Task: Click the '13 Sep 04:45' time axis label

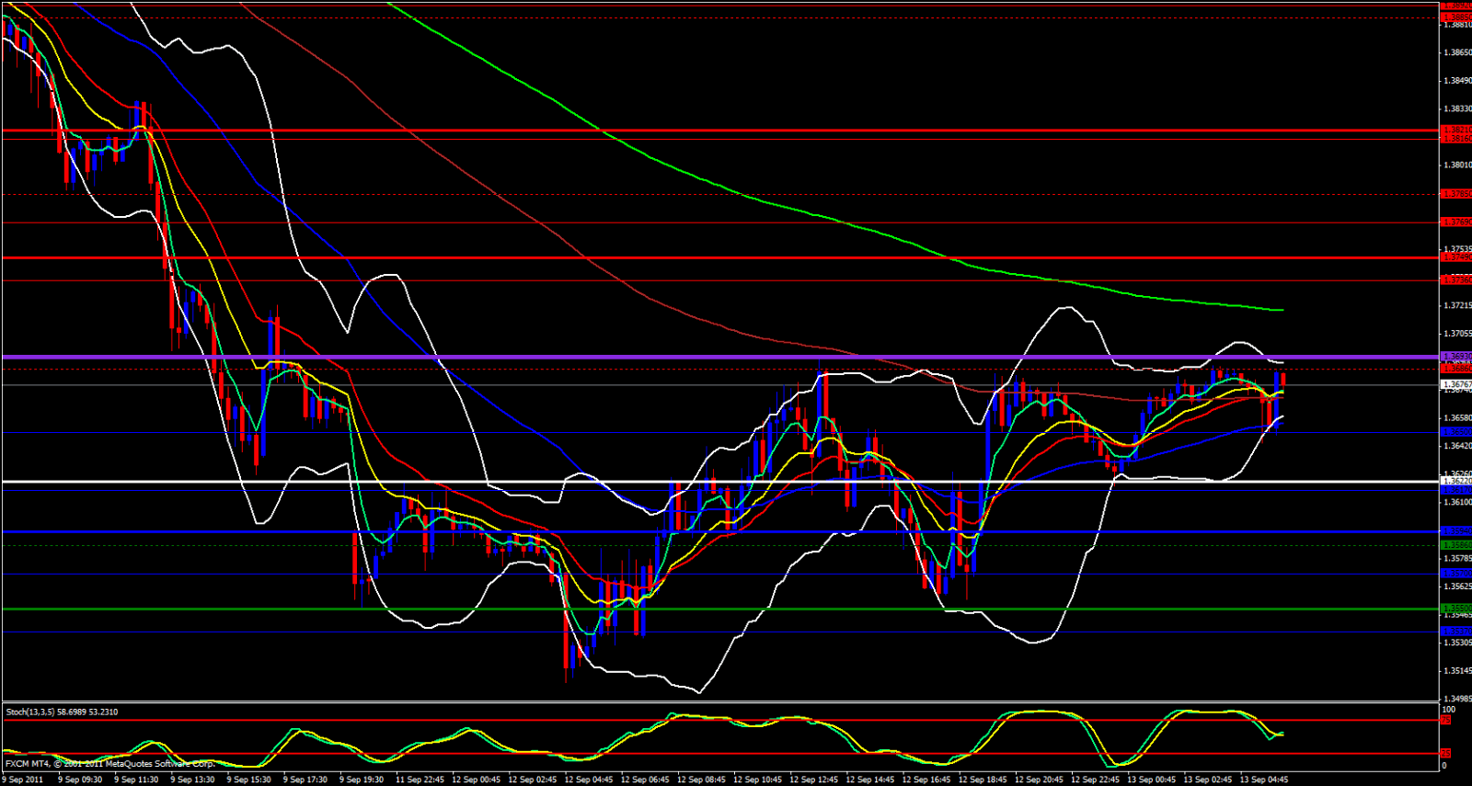Action: 1263,780
